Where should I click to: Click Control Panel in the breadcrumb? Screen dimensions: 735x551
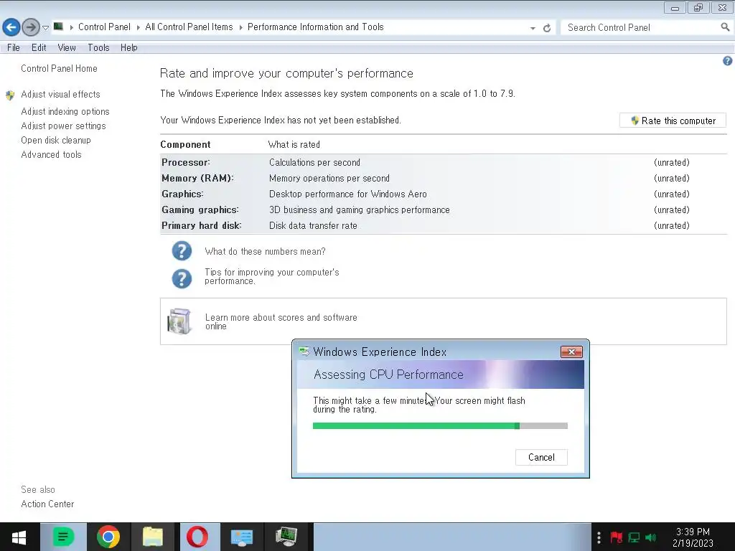point(104,27)
